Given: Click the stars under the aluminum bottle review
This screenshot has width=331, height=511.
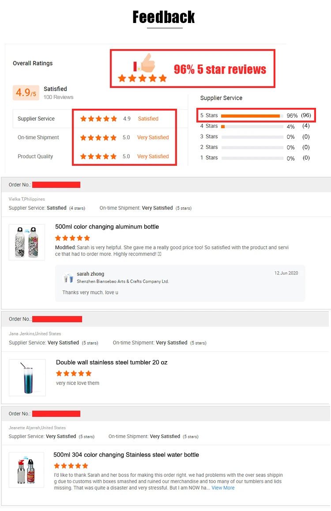Looking at the screenshot, I should [x=72, y=238].
